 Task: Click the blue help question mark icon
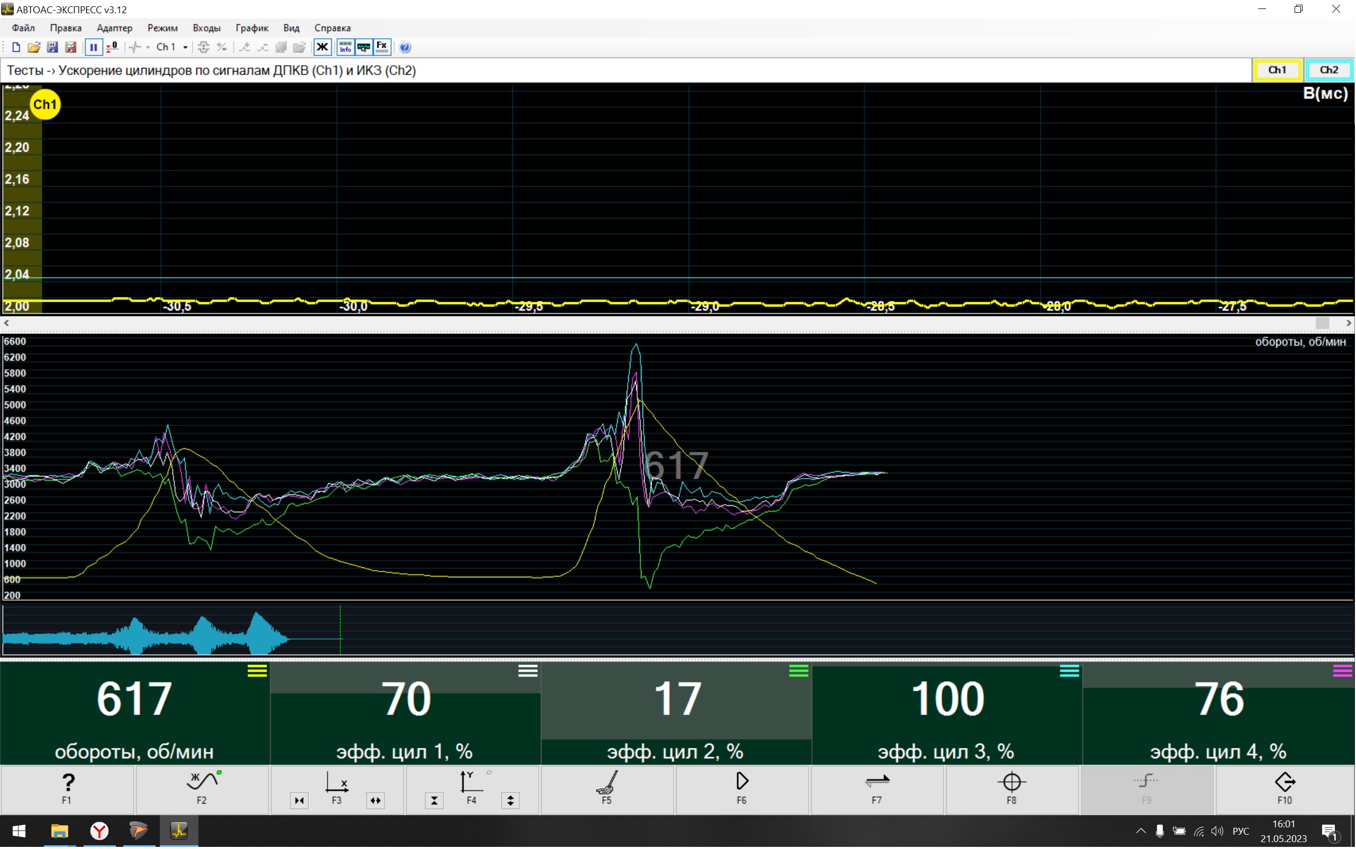pyautogui.click(x=405, y=47)
